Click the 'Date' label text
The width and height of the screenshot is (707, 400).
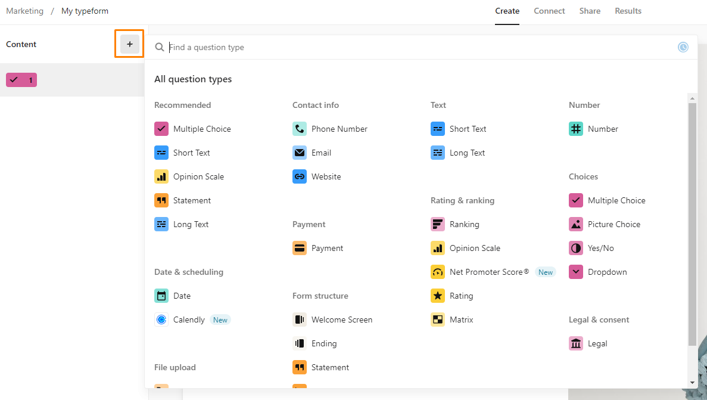click(x=182, y=296)
